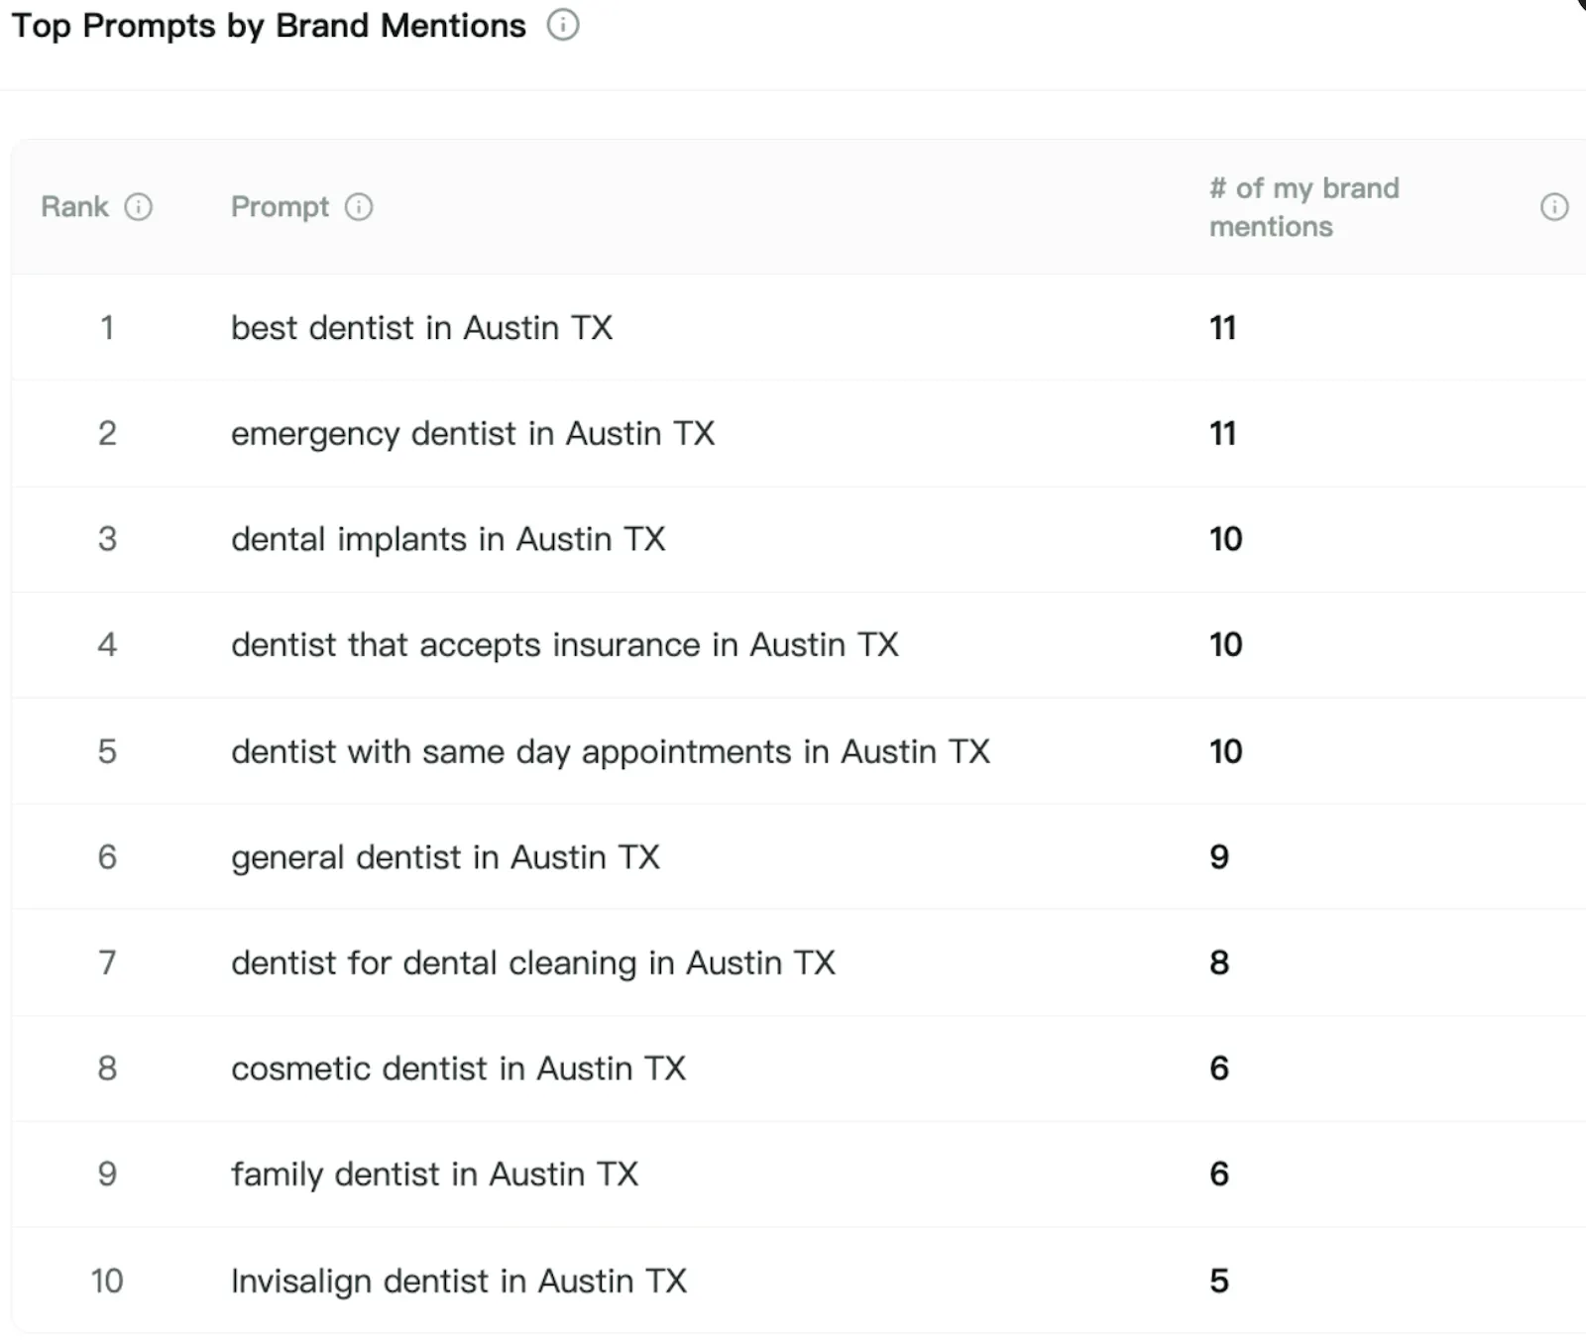Click rank number 7 in the table
The width and height of the screenshot is (1586, 1342).
tap(107, 962)
